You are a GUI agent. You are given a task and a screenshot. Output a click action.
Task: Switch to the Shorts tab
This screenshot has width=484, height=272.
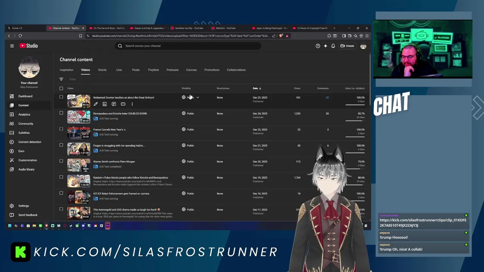(102, 70)
